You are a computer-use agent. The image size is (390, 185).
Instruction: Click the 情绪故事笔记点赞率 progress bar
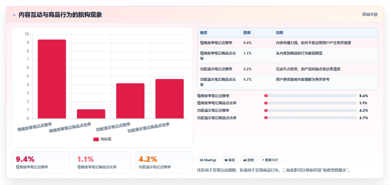tap(310, 96)
